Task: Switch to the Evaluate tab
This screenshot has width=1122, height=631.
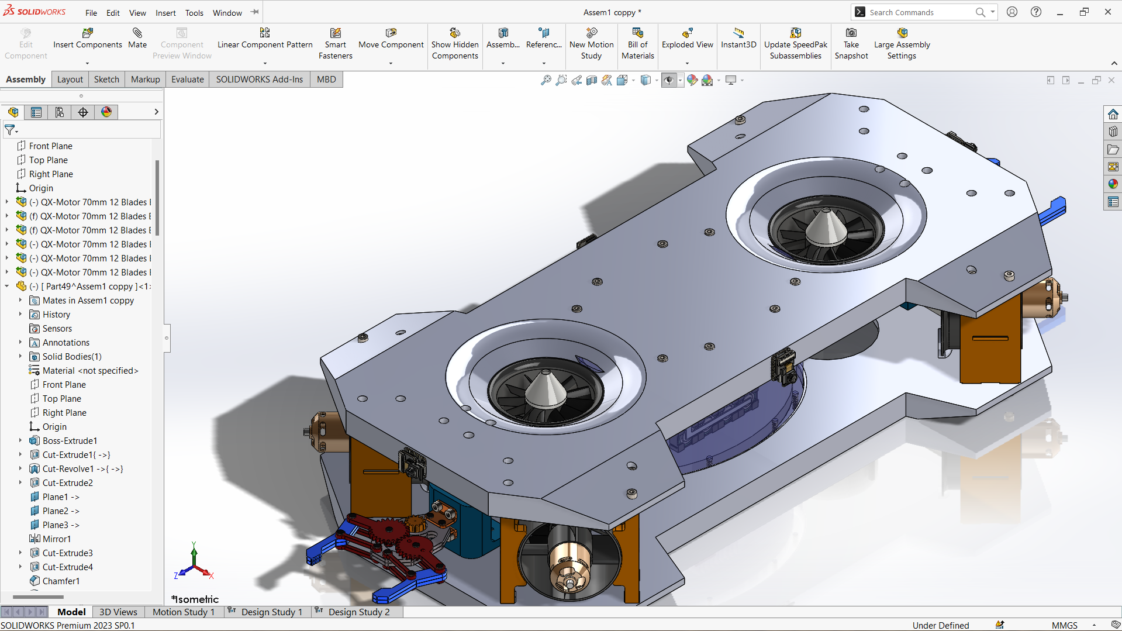Action: click(x=187, y=80)
